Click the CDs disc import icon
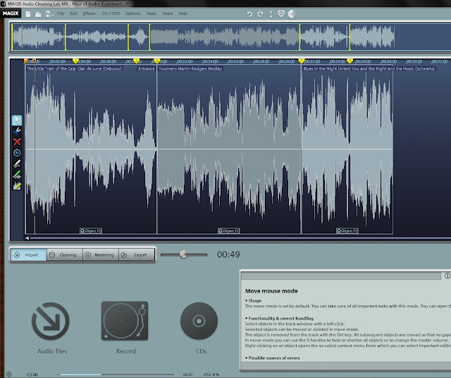The height and width of the screenshot is (378, 451). coord(199,321)
